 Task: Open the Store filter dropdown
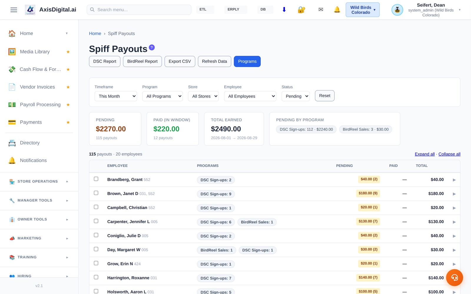(x=203, y=96)
